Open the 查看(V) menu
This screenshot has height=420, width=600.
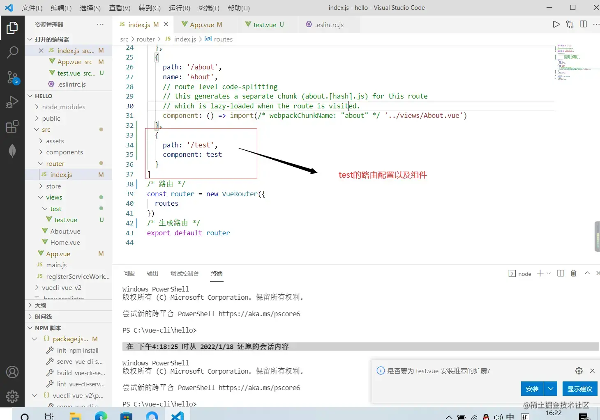coord(120,8)
